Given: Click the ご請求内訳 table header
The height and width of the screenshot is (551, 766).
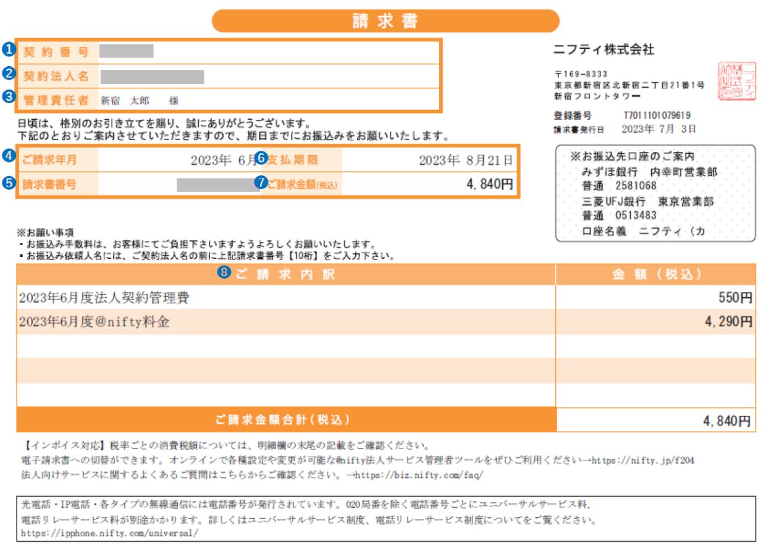Looking at the screenshot, I should 286,275.
